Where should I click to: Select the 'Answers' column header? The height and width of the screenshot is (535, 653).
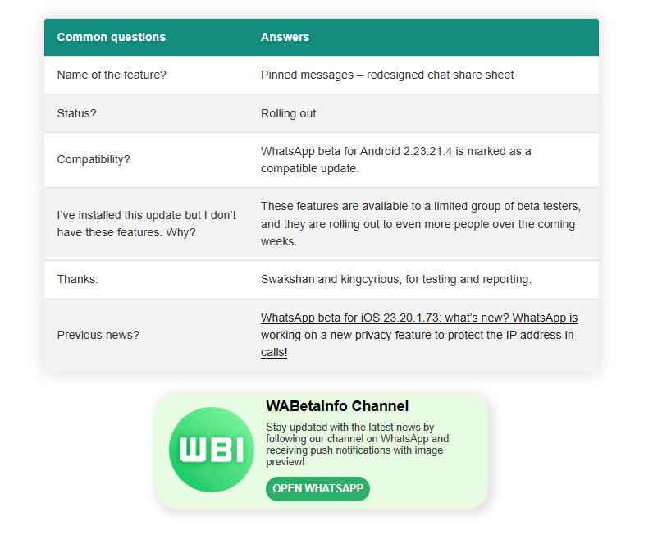pos(285,37)
